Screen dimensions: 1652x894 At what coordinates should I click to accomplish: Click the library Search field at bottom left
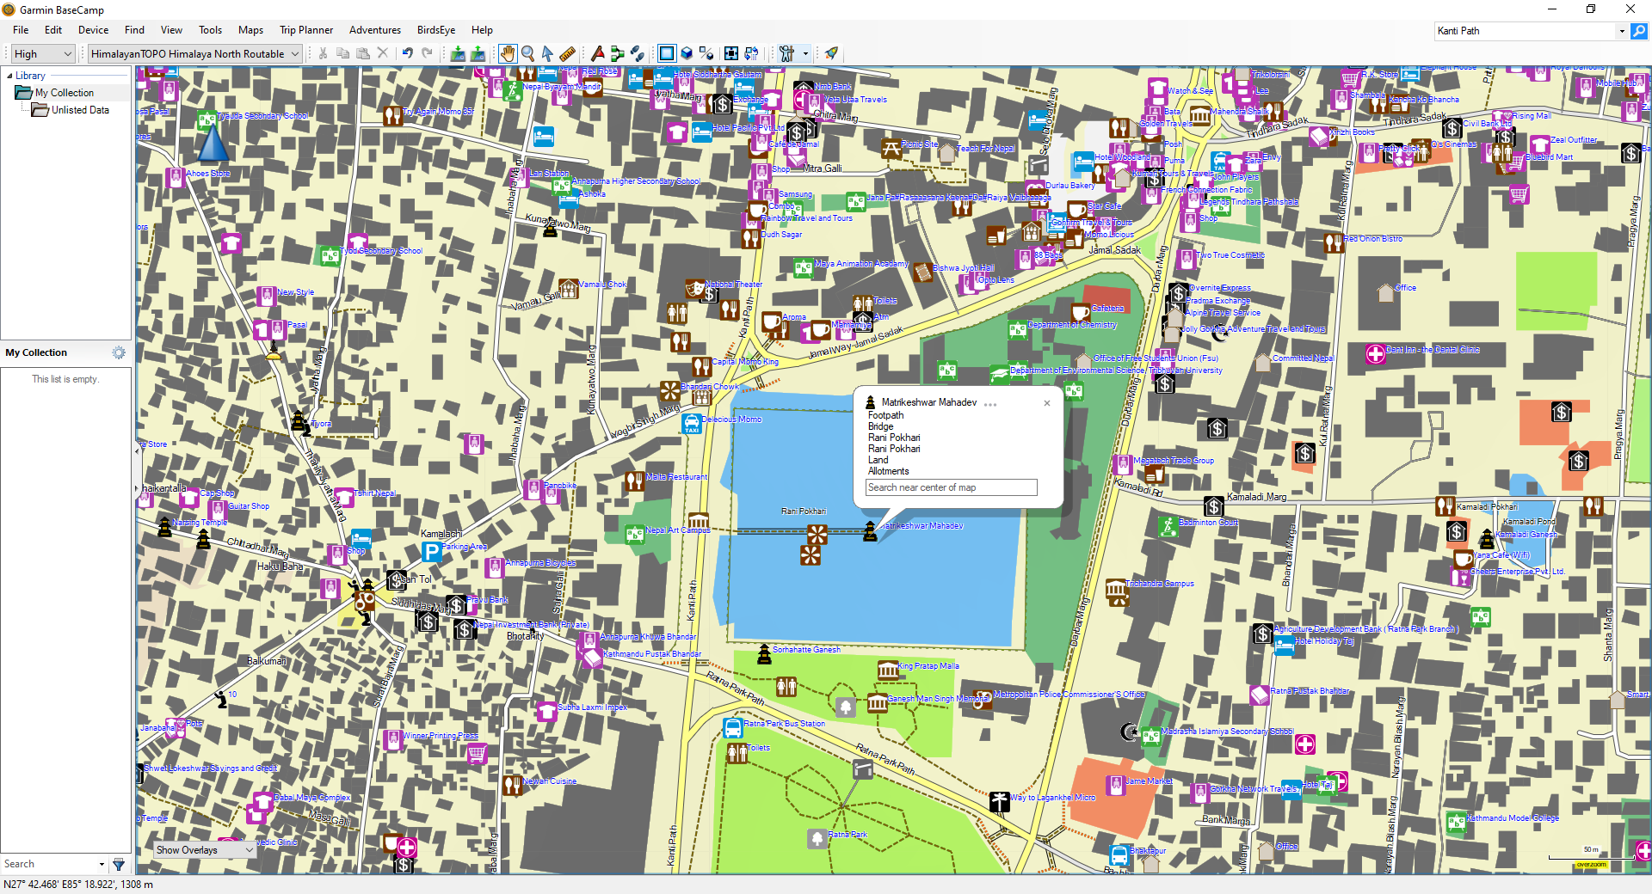50,864
